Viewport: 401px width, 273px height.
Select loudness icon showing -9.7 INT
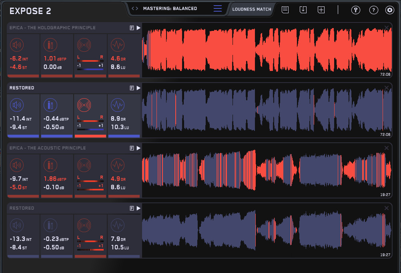[x=17, y=165]
